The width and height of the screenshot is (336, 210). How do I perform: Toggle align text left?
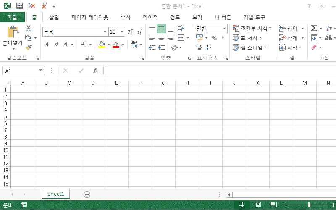click(x=152, y=38)
